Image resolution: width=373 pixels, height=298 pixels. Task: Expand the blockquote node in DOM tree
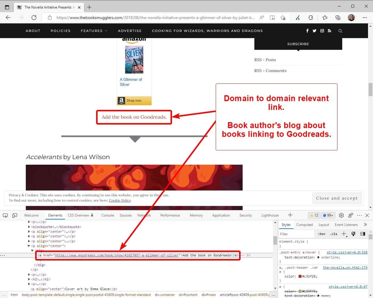pyautogui.click(x=29, y=227)
